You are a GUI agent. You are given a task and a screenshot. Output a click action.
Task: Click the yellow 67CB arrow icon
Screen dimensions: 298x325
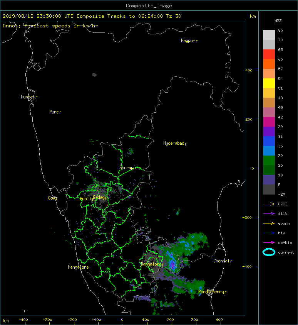click(x=269, y=204)
